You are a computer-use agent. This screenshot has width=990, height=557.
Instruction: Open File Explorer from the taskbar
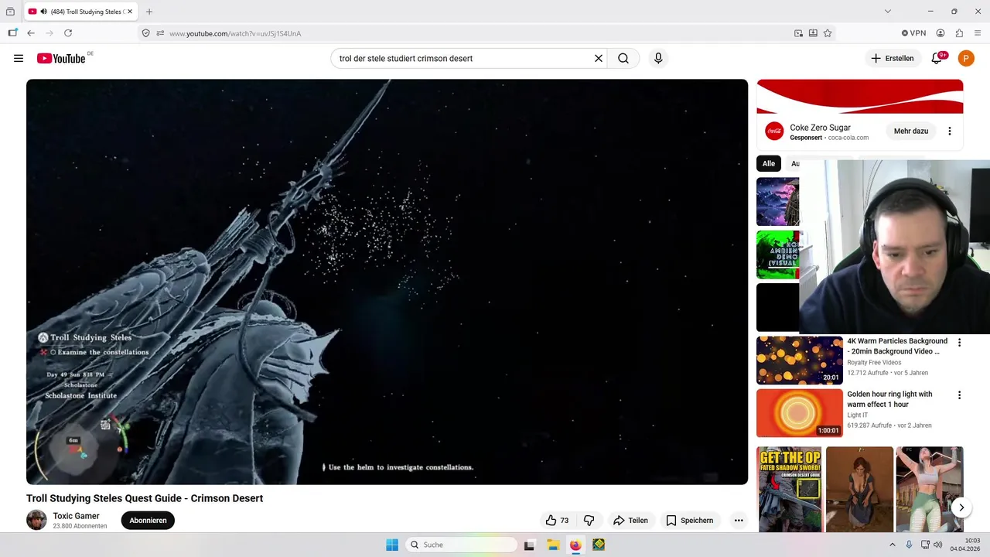coord(553,545)
